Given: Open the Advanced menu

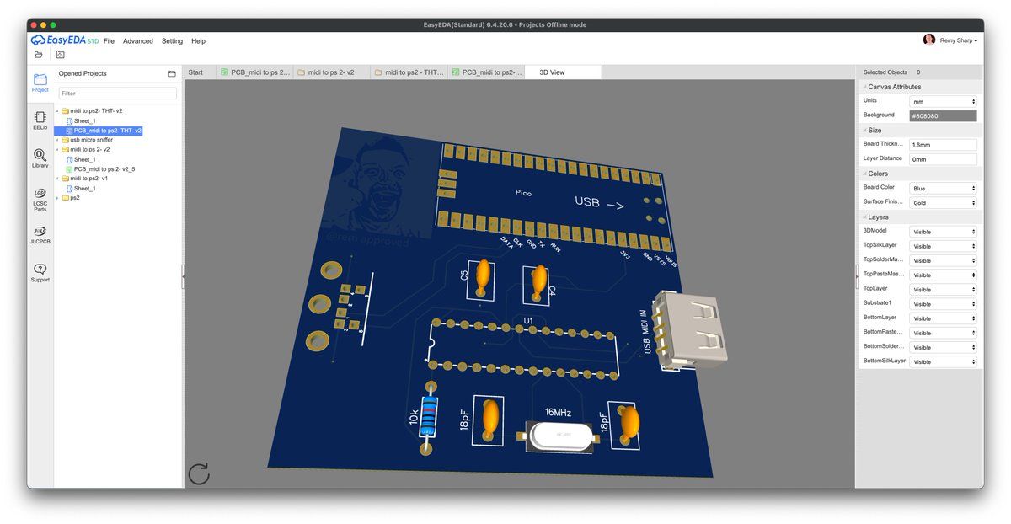Looking at the screenshot, I should coord(138,40).
